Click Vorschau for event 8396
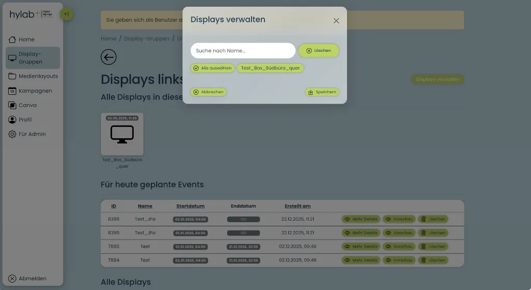This screenshot has height=290, width=531. coord(399,219)
